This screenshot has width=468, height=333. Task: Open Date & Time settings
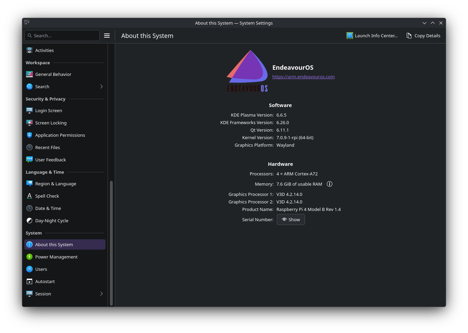click(x=65, y=208)
